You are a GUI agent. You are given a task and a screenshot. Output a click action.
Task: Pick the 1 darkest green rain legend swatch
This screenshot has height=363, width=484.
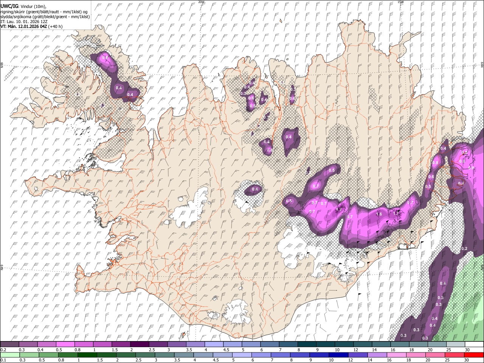pyautogui.click(x=87, y=355)
